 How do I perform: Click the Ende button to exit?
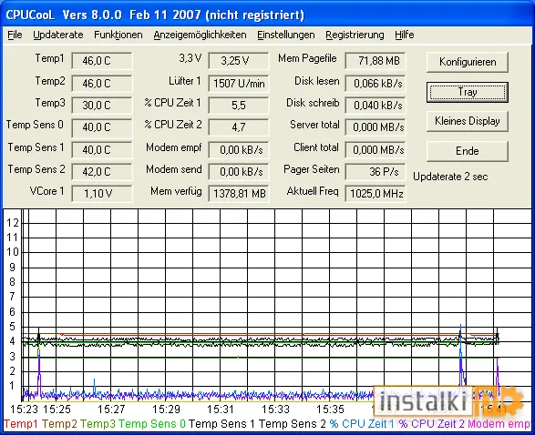tap(468, 151)
